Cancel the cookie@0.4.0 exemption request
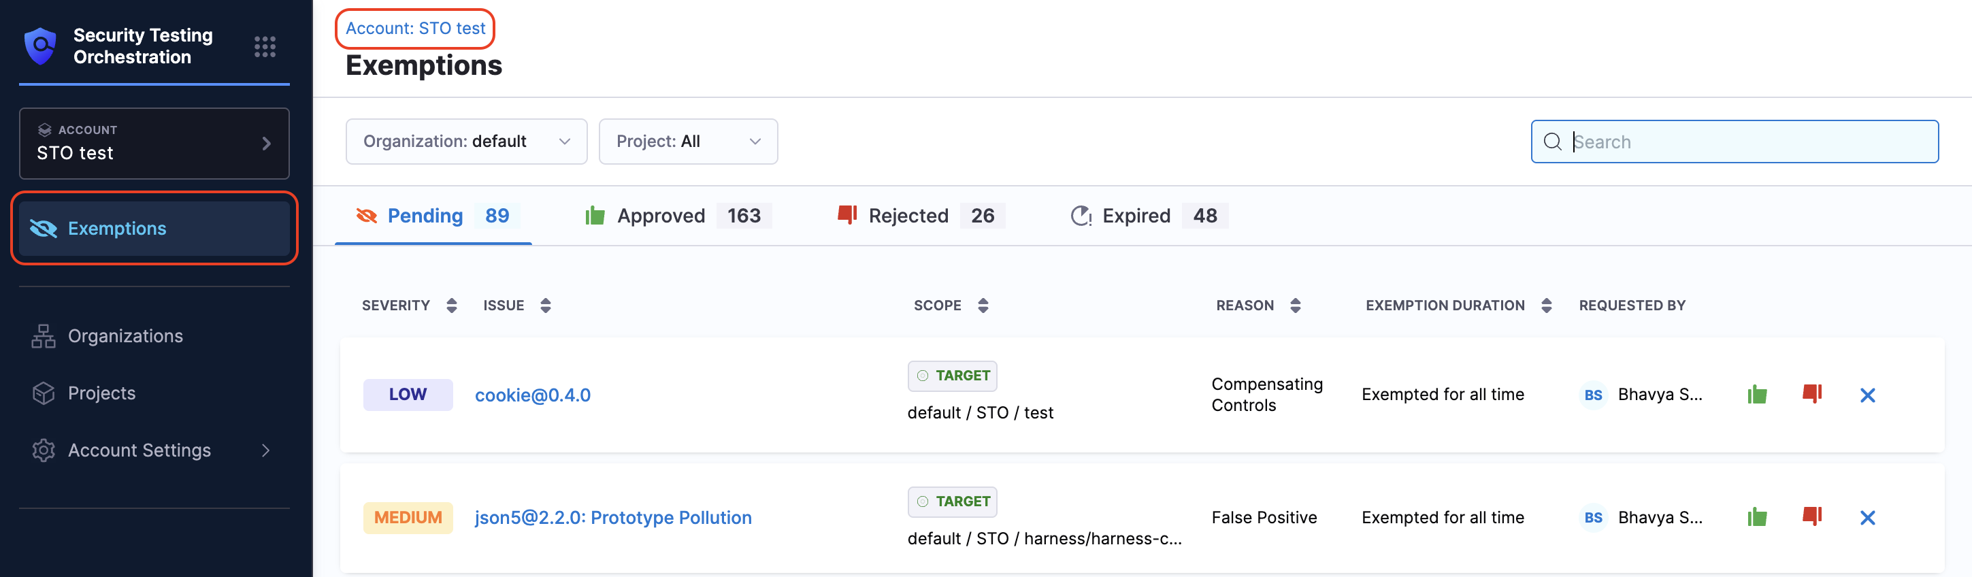Viewport: 1972px width, 577px height. [1867, 395]
